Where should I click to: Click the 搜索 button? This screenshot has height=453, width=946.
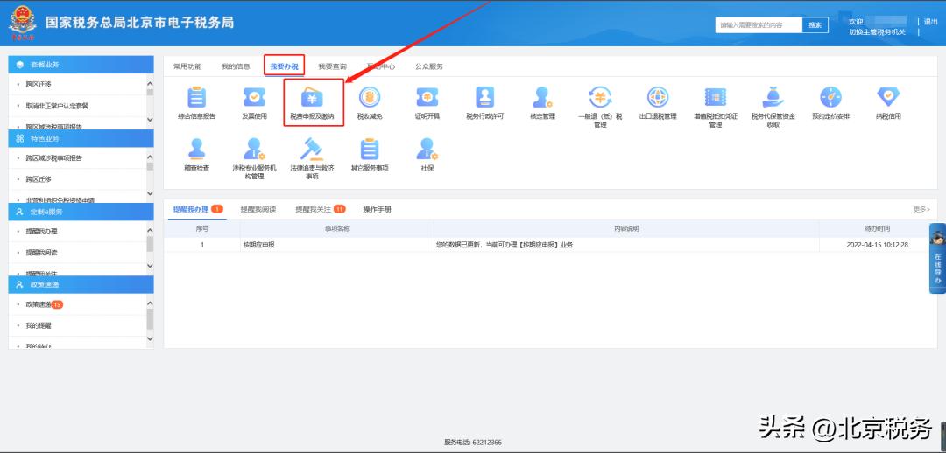815,24
